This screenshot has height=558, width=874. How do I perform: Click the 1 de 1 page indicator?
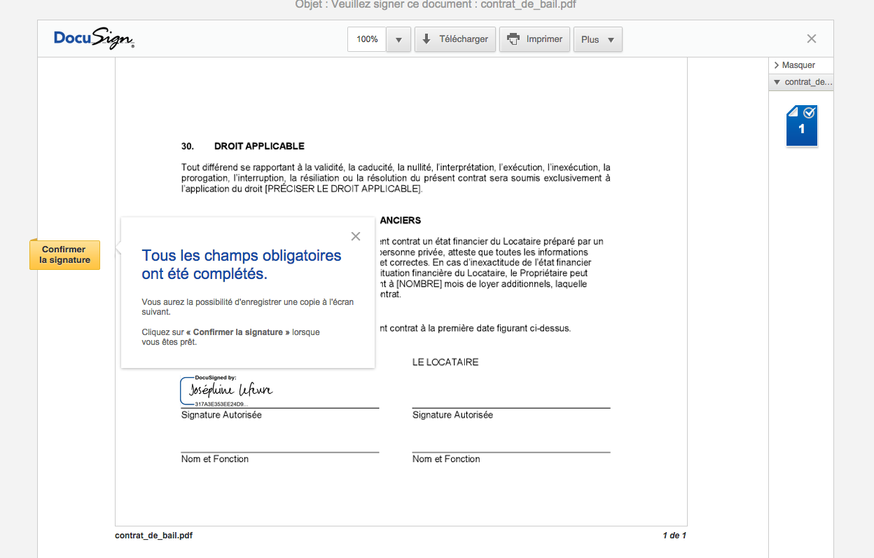point(674,536)
